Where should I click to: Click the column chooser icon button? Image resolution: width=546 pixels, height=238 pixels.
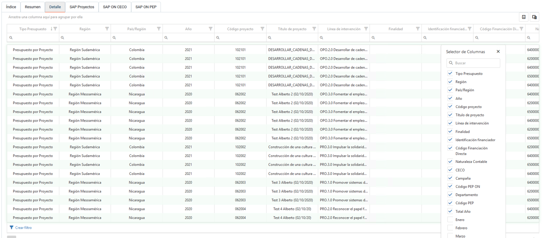[534, 17]
